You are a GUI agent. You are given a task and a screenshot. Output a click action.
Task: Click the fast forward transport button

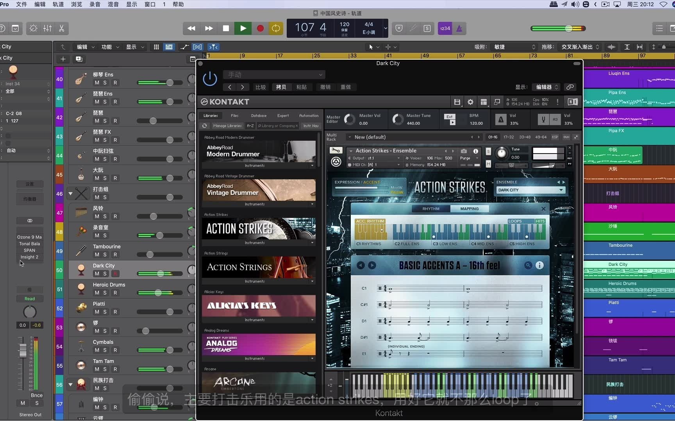tap(209, 28)
